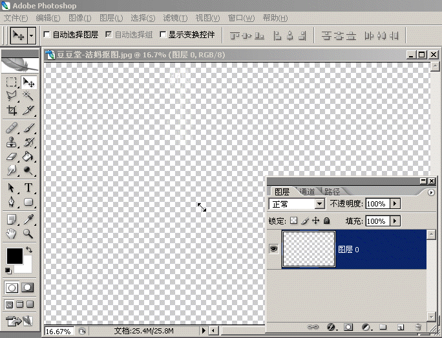The width and height of the screenshot is (442, 338).
Task: Open the 编辑(E) menu
Action: pyautogui.click(x=48, y=18)
